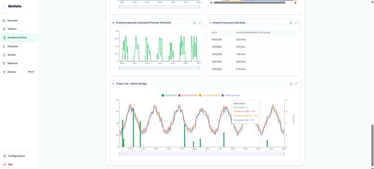
Task: Click the 1.76 mm value
Action: (240, 54)
